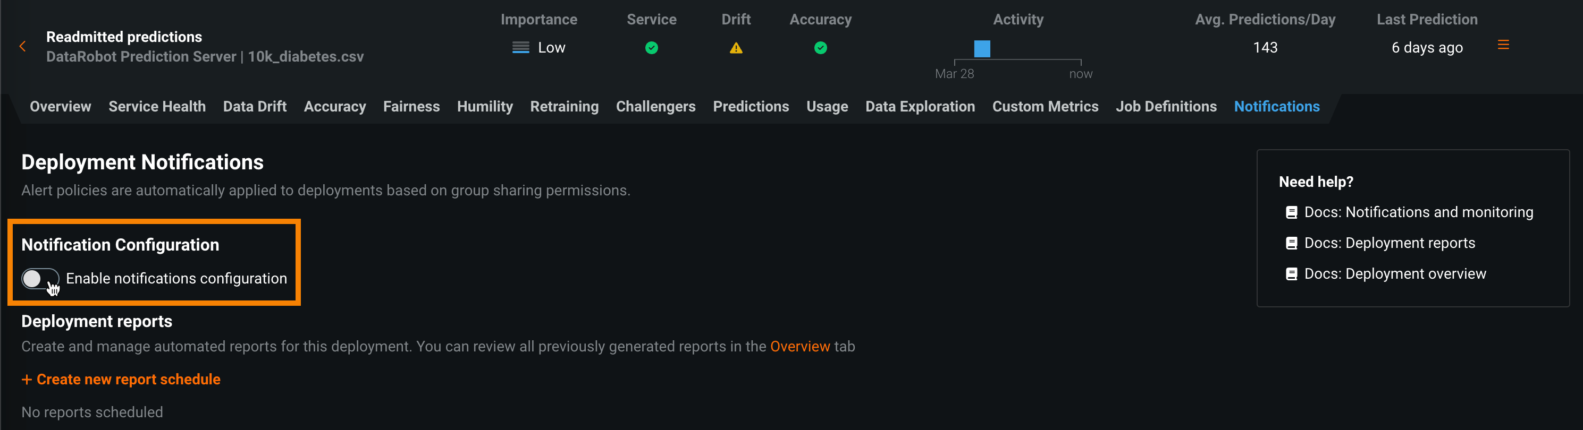1583x430 pixels.
Task: Open the Service Health tab
Action: click(x=157, y=107)
